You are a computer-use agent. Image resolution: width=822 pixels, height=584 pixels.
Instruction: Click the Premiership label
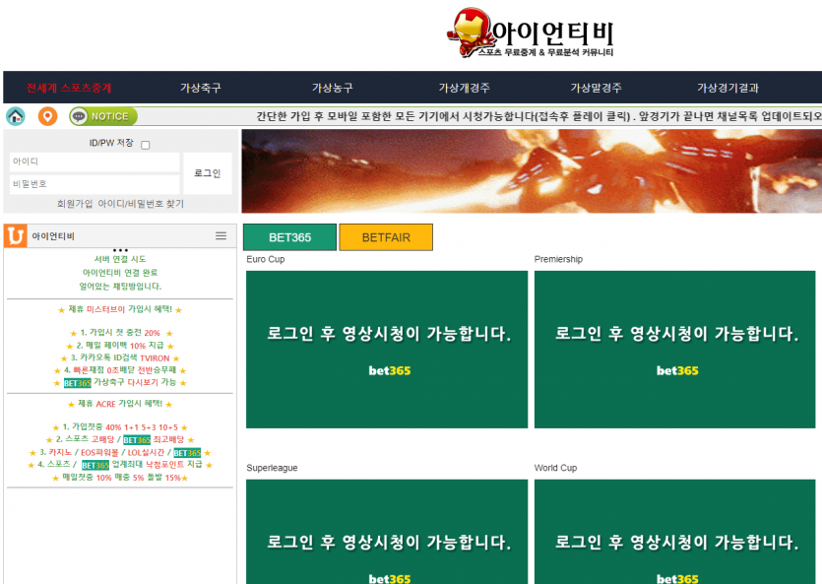(558, 259)
